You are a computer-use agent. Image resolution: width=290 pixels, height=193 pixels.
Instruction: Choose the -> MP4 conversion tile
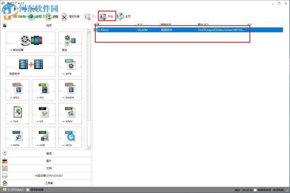(70, 66)
